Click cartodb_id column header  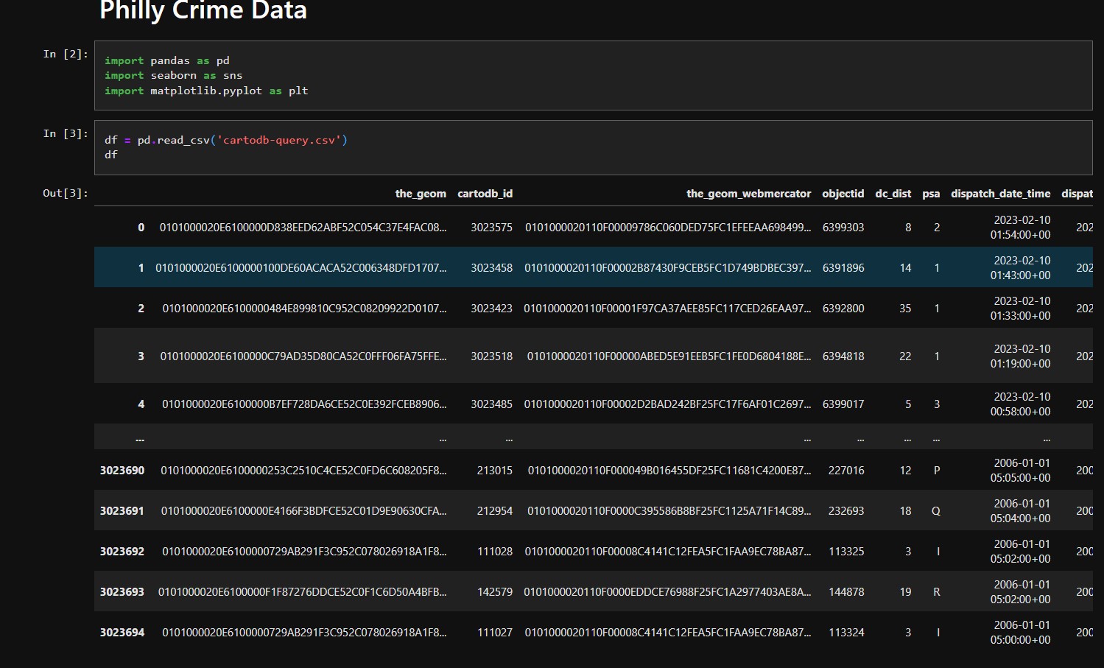click(x=485, y=194)
